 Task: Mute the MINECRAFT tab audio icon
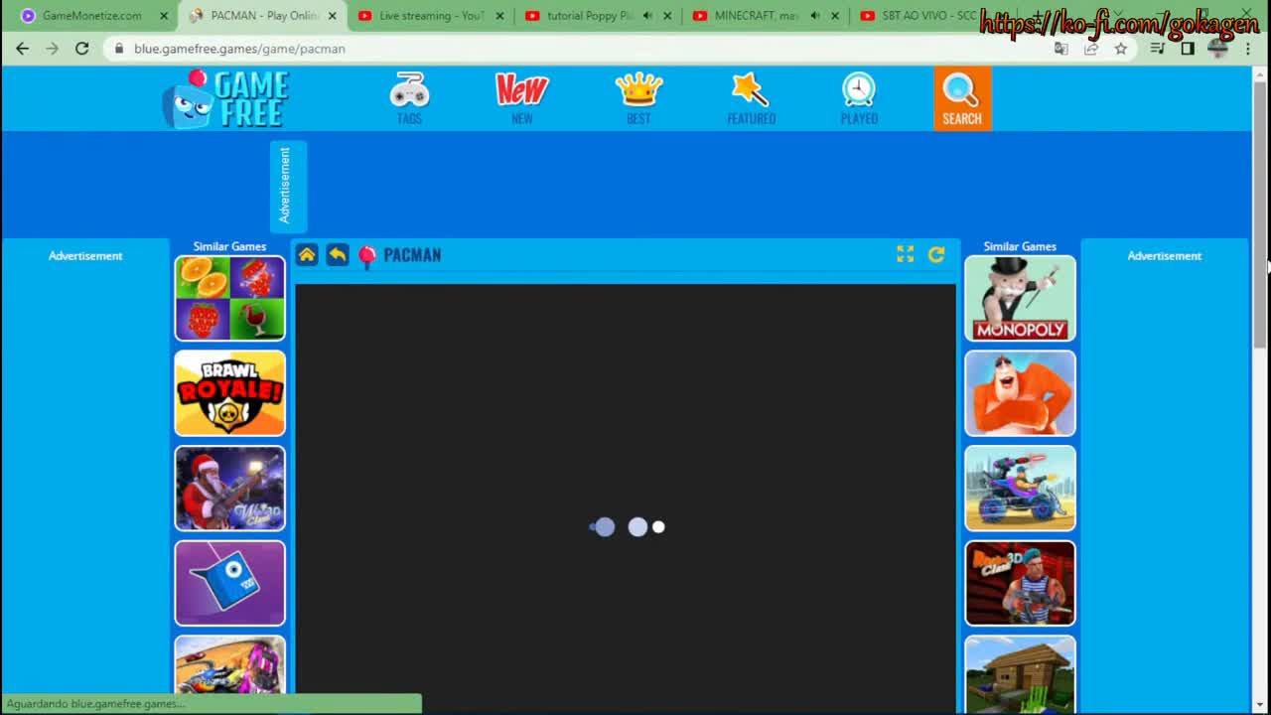[815, 16]
